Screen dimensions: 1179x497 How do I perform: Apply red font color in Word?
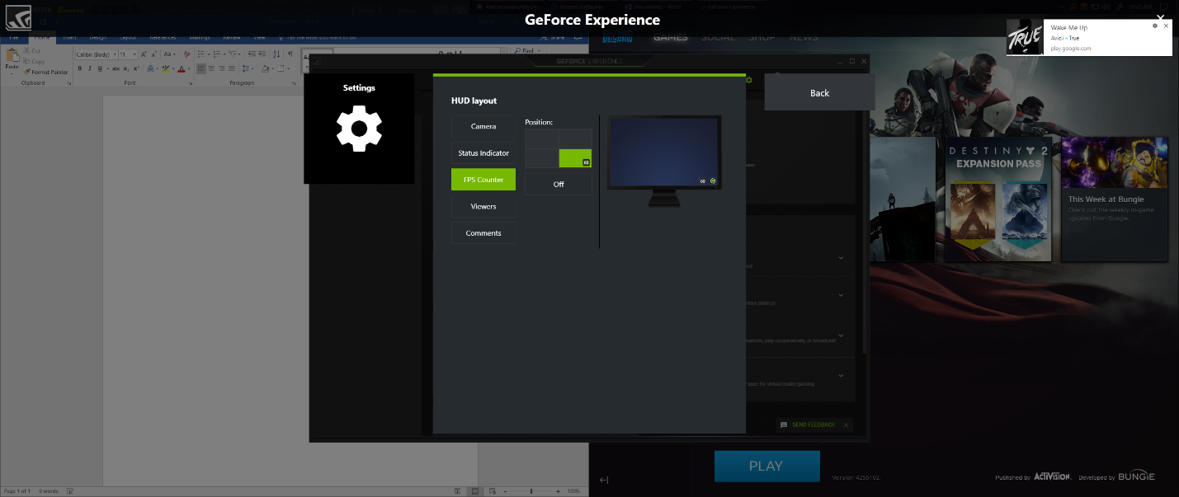(182, 68)
